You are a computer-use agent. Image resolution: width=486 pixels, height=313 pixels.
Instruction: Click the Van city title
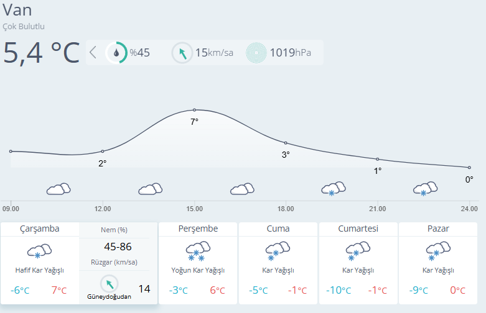(17, 10)
